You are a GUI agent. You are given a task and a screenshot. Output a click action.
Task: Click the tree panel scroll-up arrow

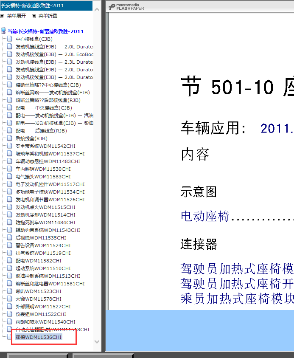[97, 10]
